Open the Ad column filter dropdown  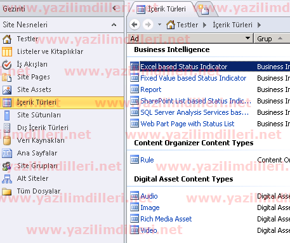(x=247, y=38)
